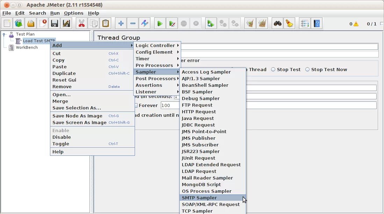
Task: Choose HTTP Request sampler
Action: [213, 112]
